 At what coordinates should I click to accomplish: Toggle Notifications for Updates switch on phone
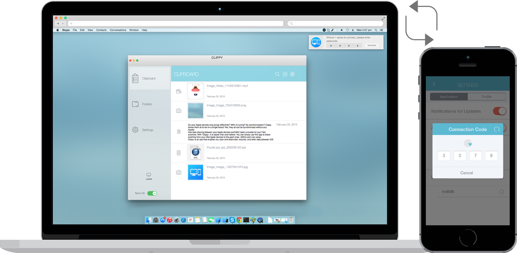(x=499, y=111)
